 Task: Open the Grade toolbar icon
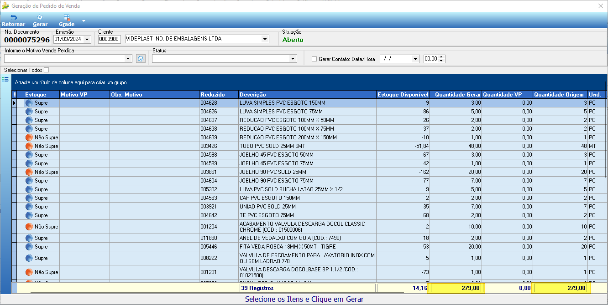(x=67, y=17)
